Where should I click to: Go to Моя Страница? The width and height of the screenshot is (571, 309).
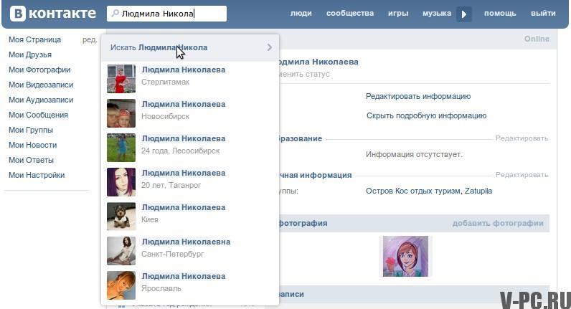point(35,39)
